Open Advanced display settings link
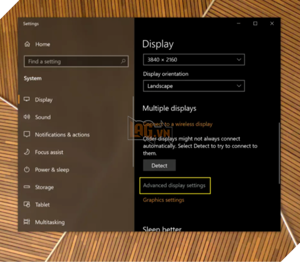Image resolution: width=300 pixels, height=262 pixels. [x=174, y=186]
